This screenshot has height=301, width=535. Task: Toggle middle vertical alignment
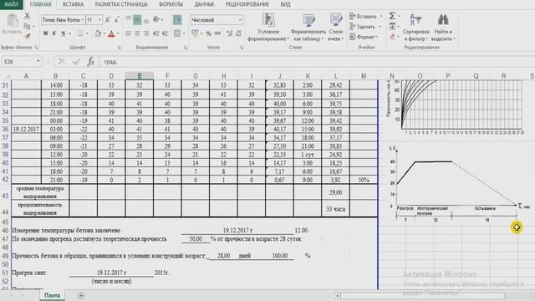(137, 20)
